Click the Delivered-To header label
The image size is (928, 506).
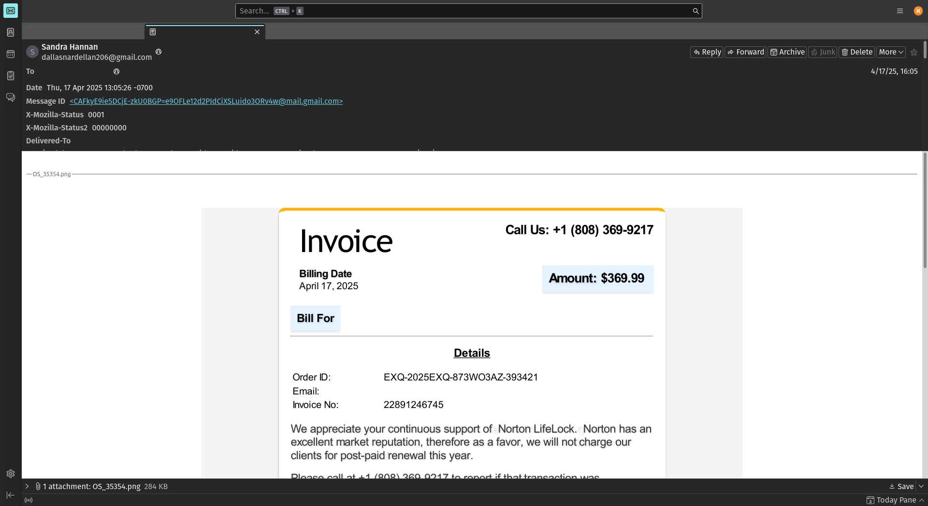click(48, 141)
